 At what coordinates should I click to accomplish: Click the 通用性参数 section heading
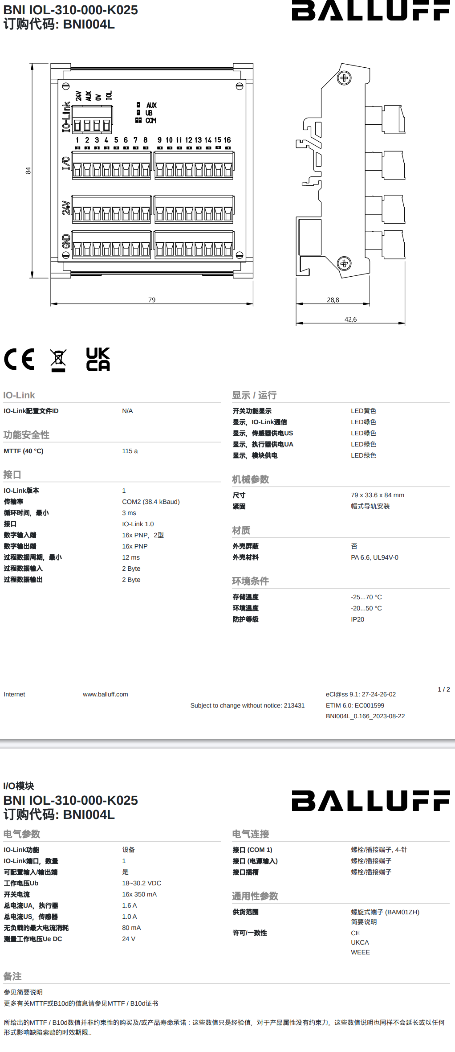255,896
